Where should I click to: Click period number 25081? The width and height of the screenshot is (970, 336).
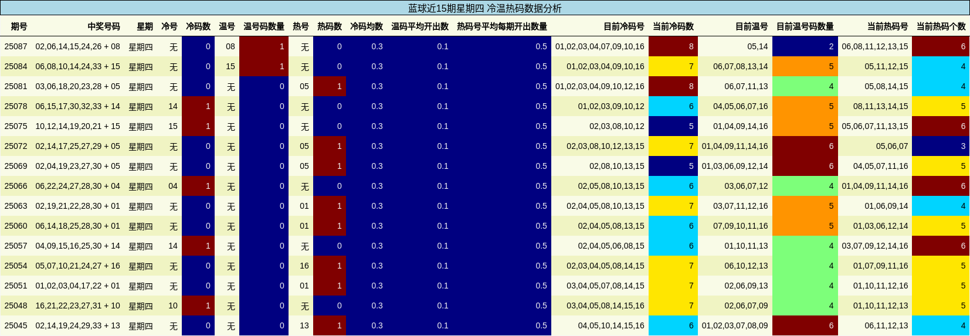pos(16,86)
